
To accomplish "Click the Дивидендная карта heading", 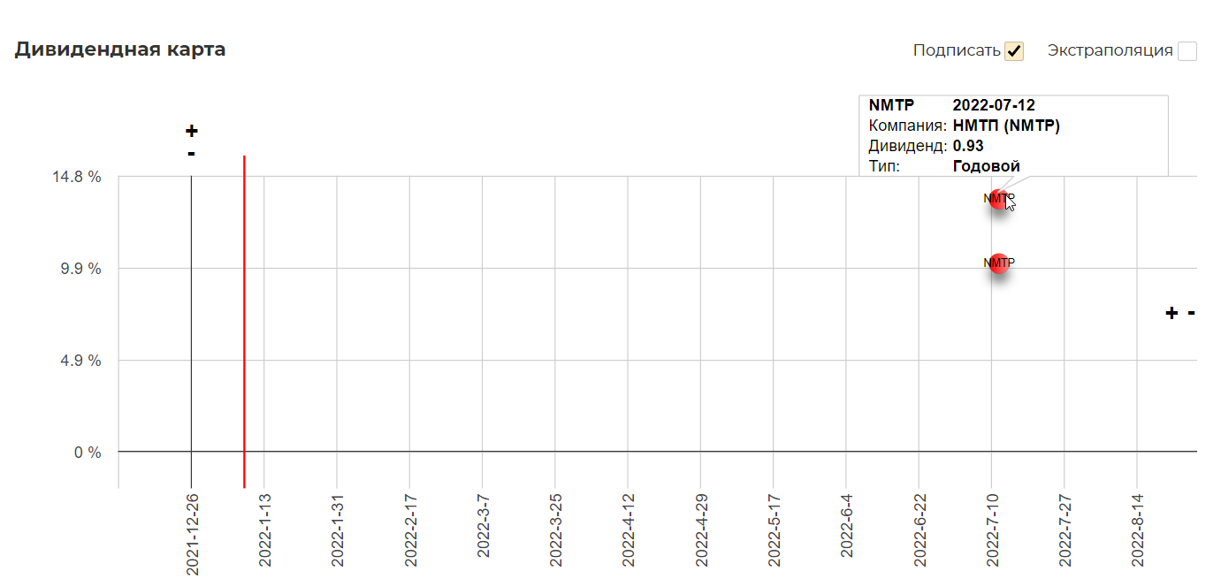I will coord(120,50).
